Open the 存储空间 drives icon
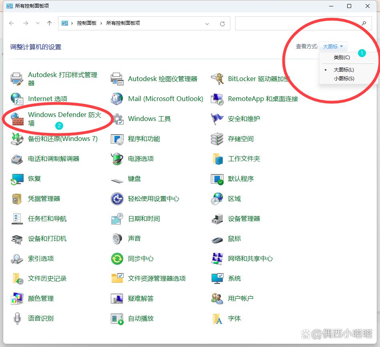 (x=217, y=139)
